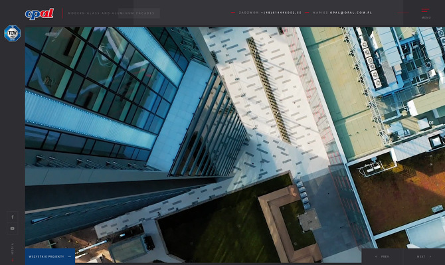Viewport: 445px width, 265px height.
Task: Visit the Facebook page icon
Action: tap(13, 217)
